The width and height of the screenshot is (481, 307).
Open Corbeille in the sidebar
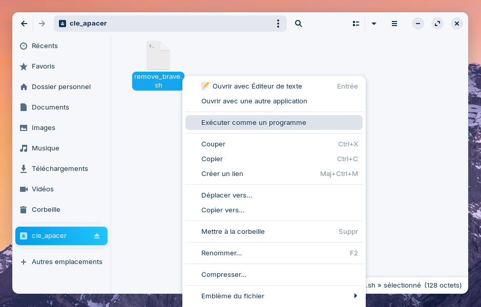pyautogui.click(x=61, y=210)
